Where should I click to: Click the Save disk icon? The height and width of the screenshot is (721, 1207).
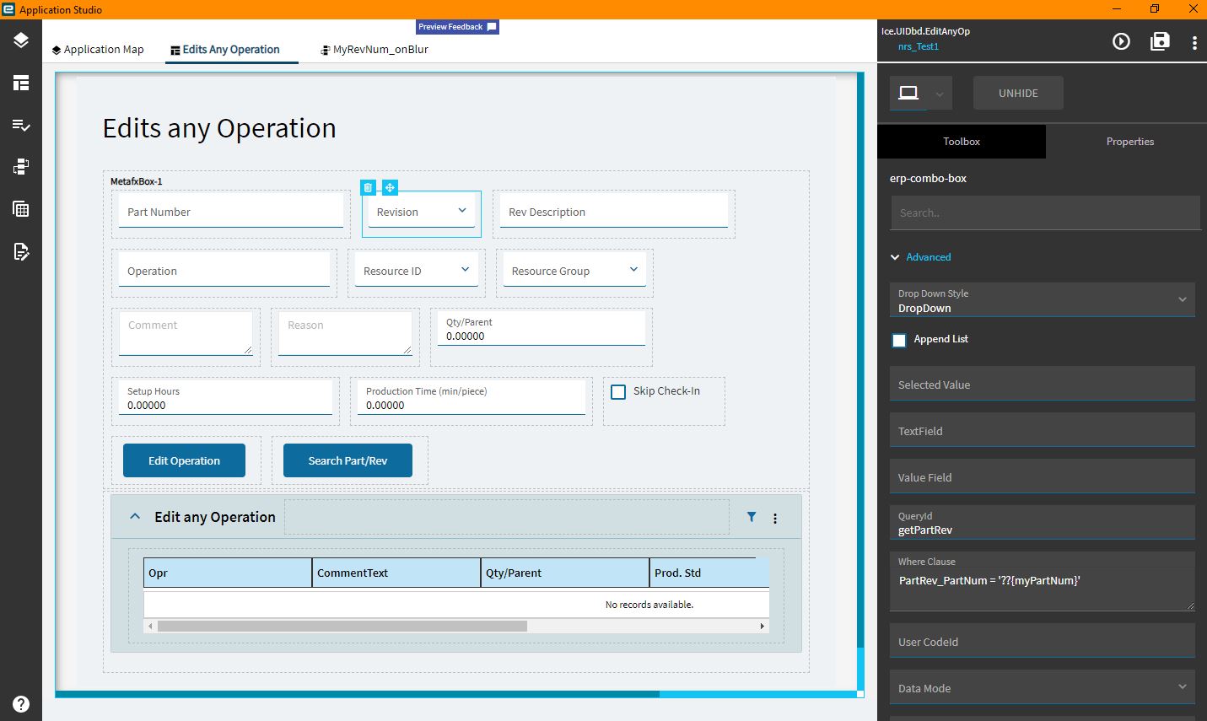1160,41
